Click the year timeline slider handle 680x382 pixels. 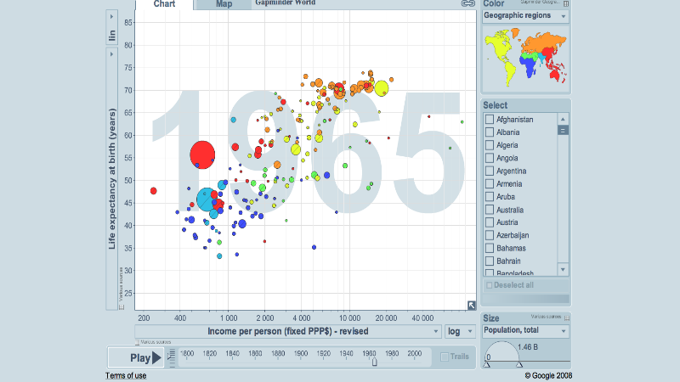pyautogui.click(x=374, y=362)
